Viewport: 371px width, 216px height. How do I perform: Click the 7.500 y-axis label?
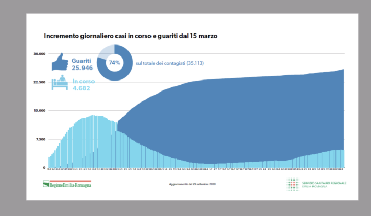coord(41,139)
